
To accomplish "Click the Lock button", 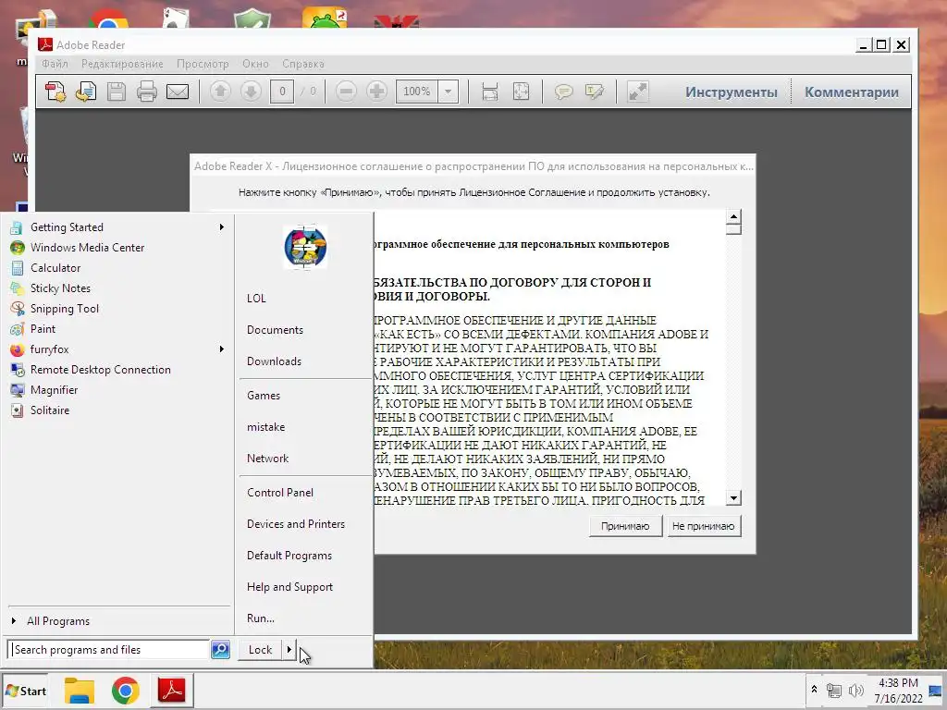I will point(260,650).
